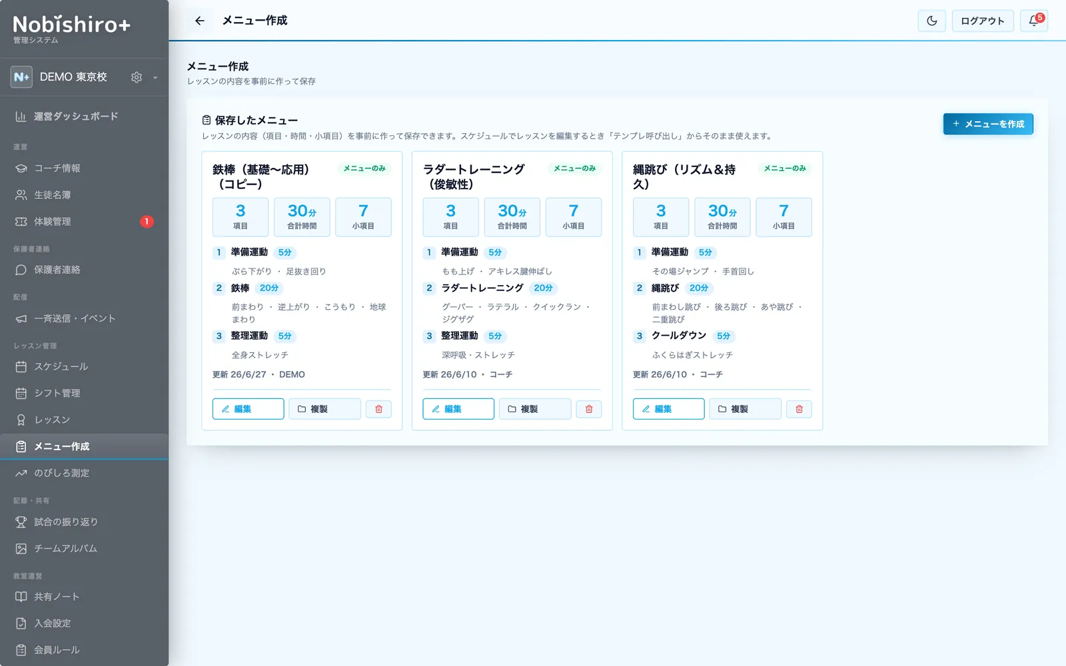Screen dimensions: 1066x666
Task: Click the trophy icon for 試合の振り返り
Action: pyautogui.click(x=21, y=522)
